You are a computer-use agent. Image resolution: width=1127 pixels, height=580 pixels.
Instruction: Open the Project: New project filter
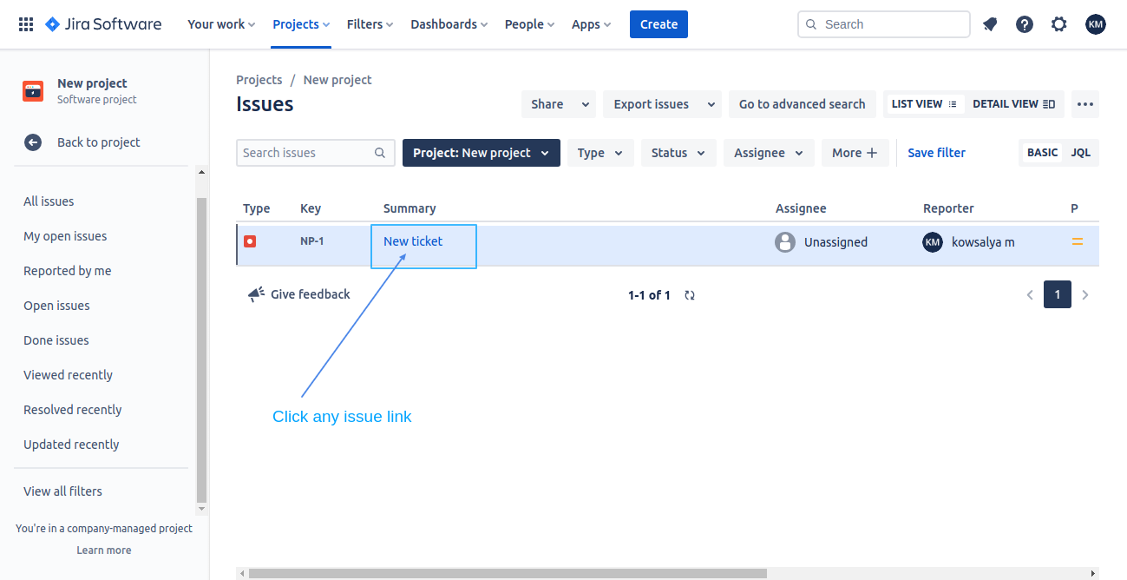(x=482, y=153)
